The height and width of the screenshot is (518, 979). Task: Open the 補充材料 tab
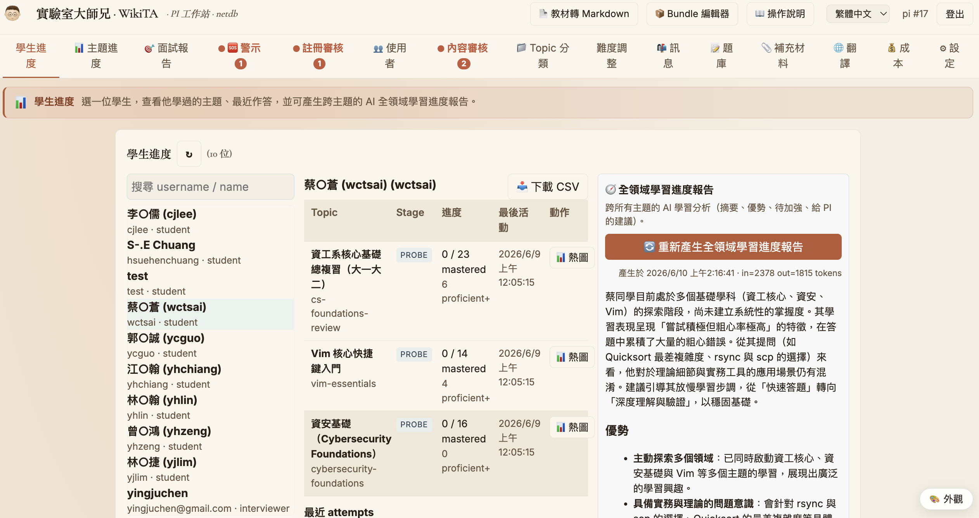pyautogui.click(x=783, y=55)
